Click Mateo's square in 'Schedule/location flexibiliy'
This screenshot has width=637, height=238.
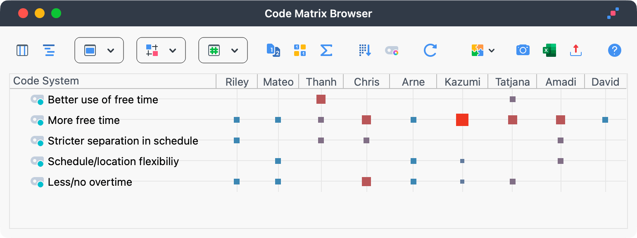(x=278, y=161)
